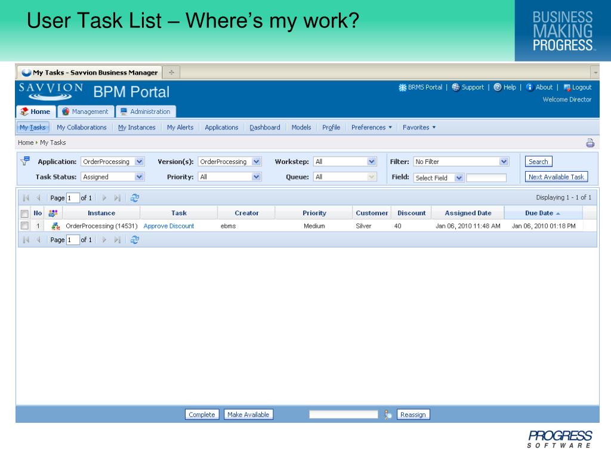Select My Tasks in the navigation bar
Viewport: 611px width, 458px height.
pyautogui.click(x=33, y=128)
